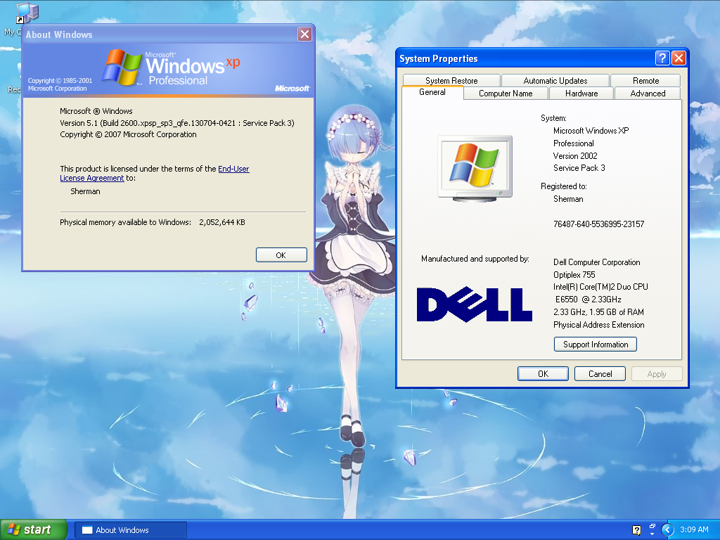720x540 pixels.
Task: Click the 'Optiplex 755' model text
Action: coord(574,275)
